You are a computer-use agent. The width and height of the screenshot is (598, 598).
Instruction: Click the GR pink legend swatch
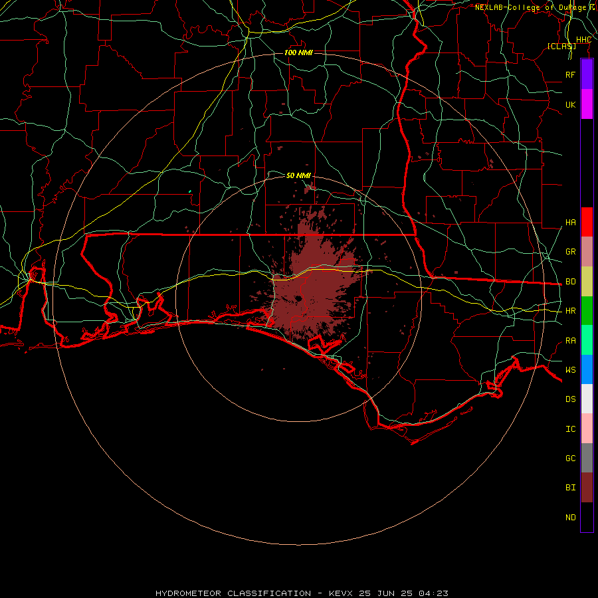point(587,252)
